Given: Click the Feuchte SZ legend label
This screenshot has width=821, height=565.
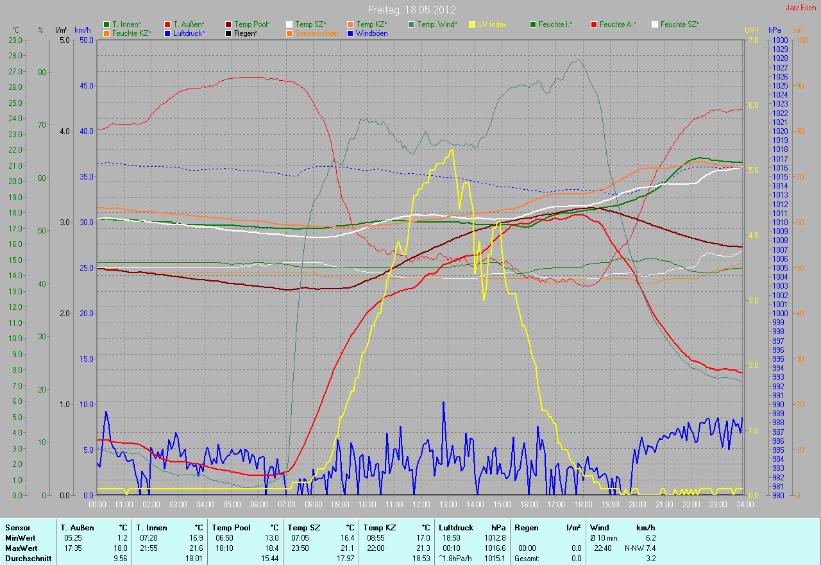Looking at the screenshot, I should coord(680,24).
